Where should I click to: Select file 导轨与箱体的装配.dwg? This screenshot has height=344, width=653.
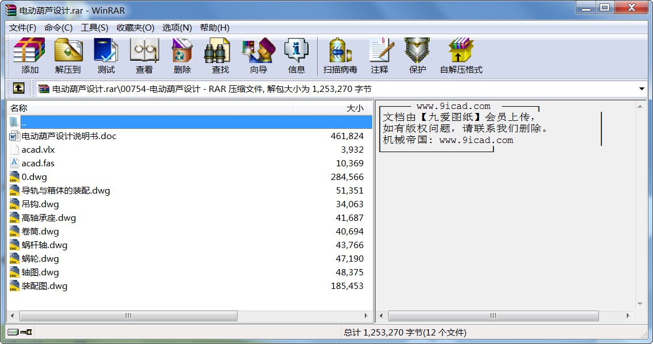(x=66, y=191)
